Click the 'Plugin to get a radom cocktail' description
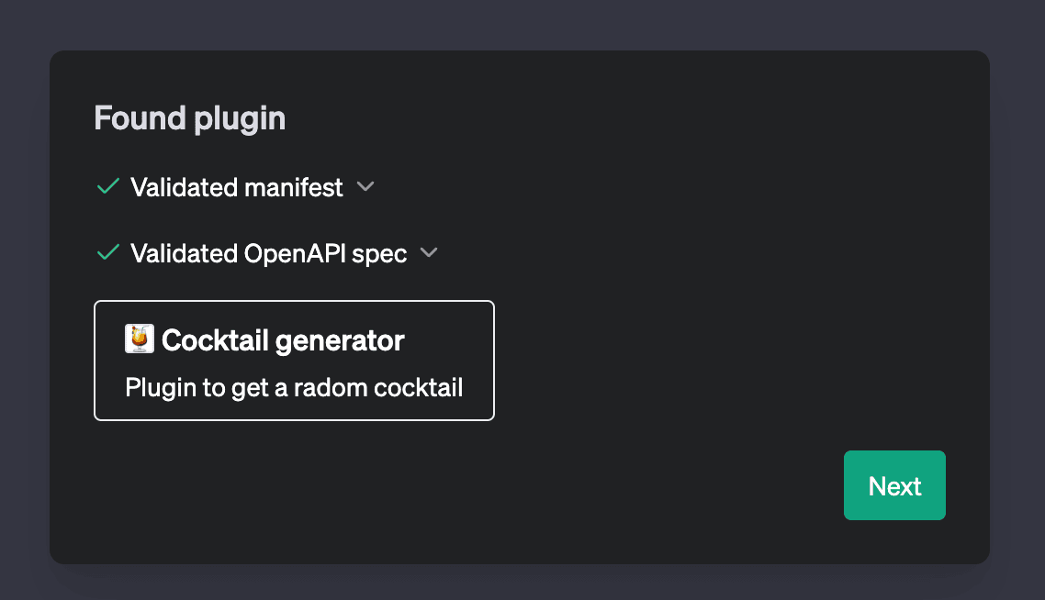 coord(294,387)
